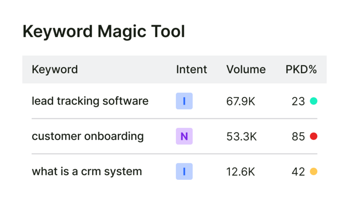Click the red difficulty dot beside 85
349x202 pixels.
(x=314, y=136)
